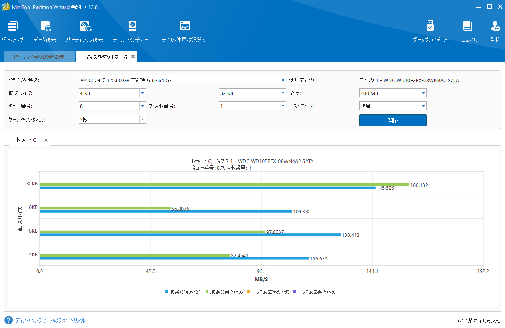Click the MB/S axis label
The height and width of the screenshot is (328, 505).
(x=261, y=279)
